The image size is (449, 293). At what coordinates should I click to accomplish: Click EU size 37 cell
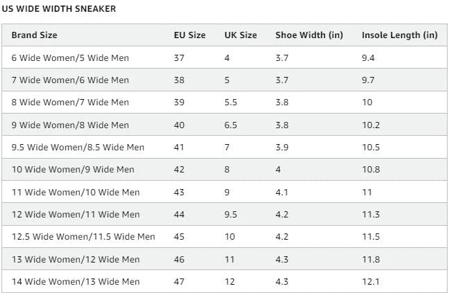click(x=179, y=57)
